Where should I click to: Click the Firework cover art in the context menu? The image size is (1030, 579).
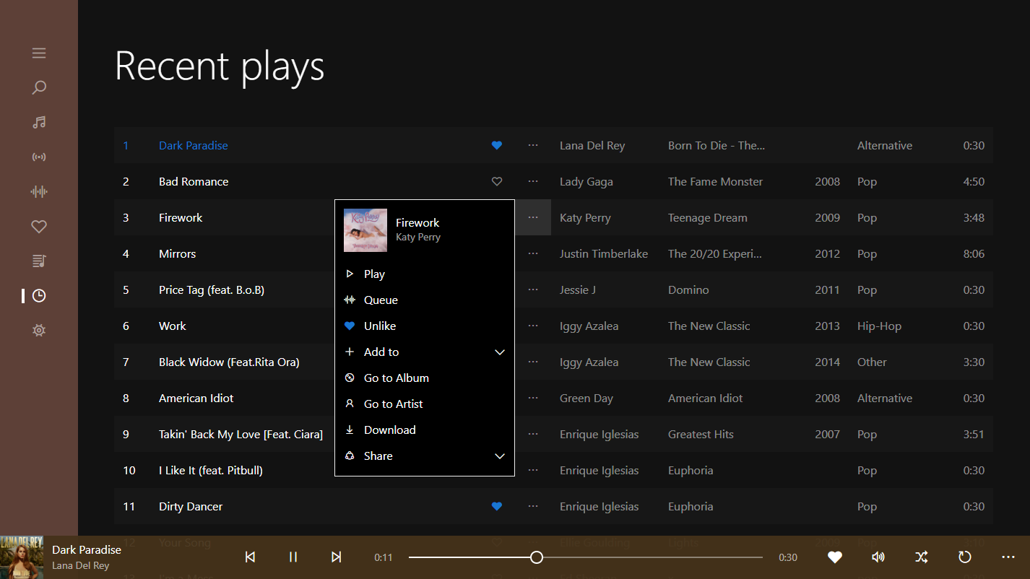[x=365, y=230]
